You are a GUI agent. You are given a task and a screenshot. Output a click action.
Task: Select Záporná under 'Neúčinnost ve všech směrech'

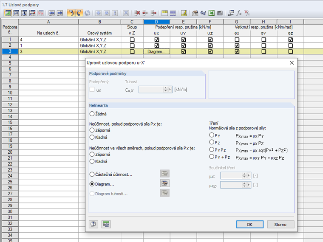point(92,154)
